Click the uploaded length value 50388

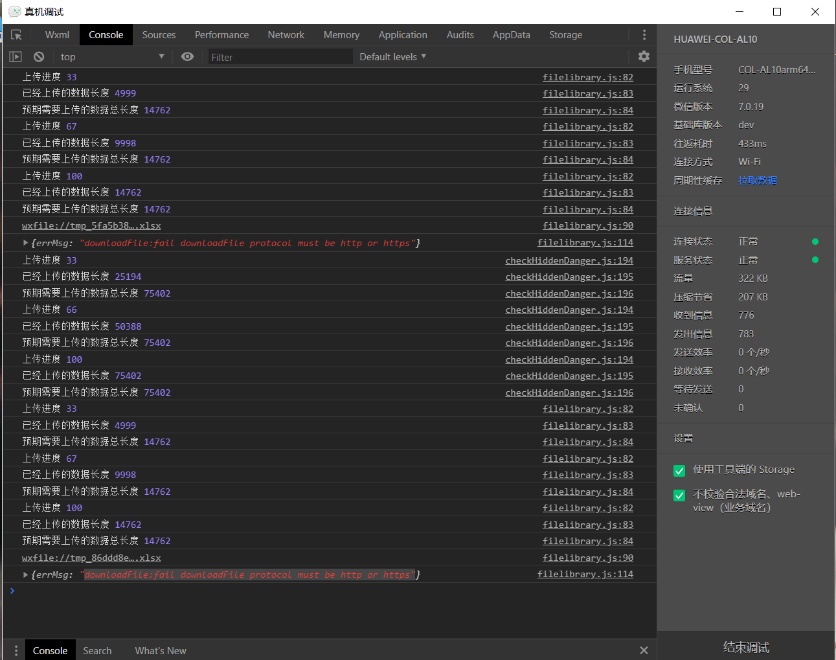pos(128,326)
